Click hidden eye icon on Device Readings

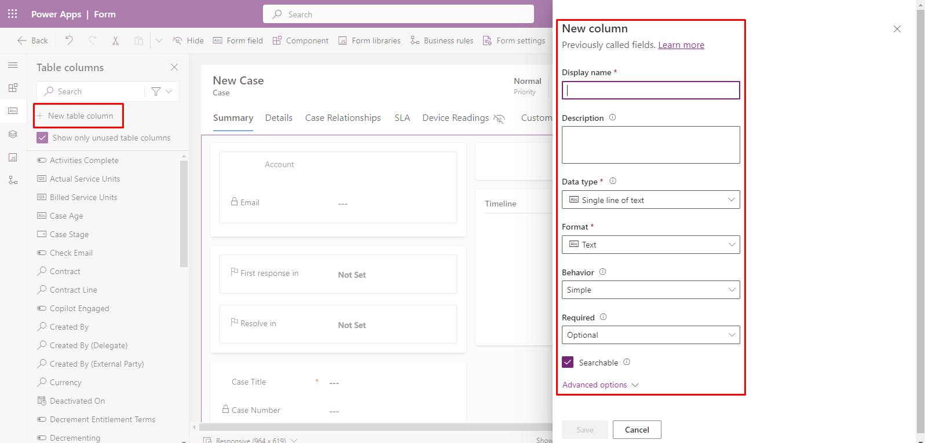click(x=499, y=119)
